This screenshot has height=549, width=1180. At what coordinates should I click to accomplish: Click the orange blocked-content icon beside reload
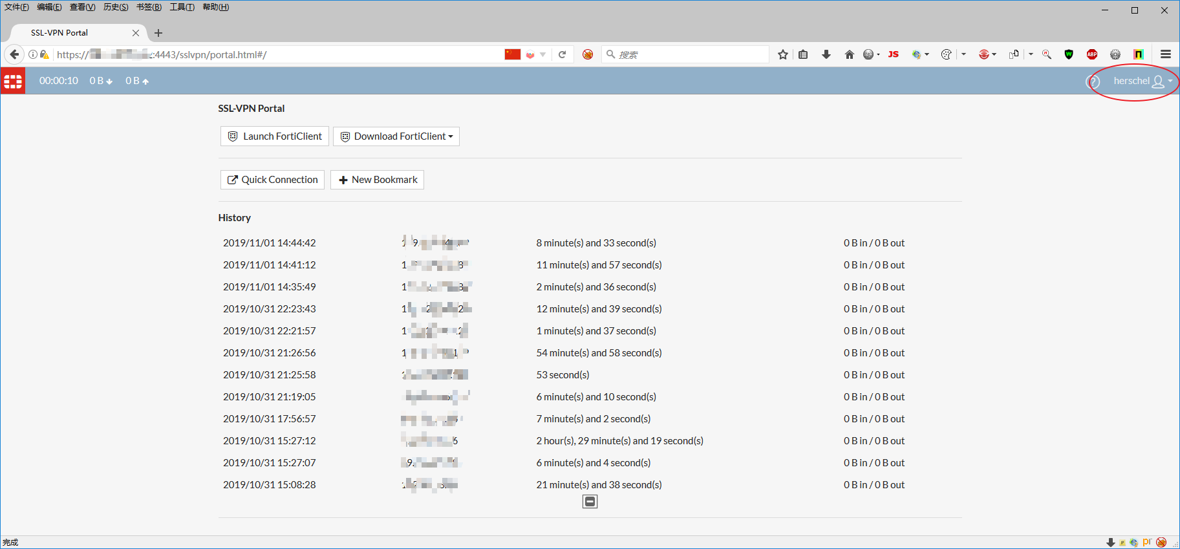coord(588,54)
